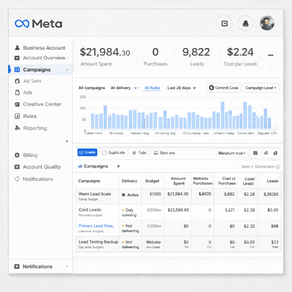Click the $21,588.93 amount spent cell
The height and width of the screenshot is (292, 292).
(178, 210)
